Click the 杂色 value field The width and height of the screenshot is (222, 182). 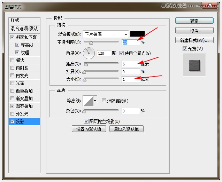131,111
